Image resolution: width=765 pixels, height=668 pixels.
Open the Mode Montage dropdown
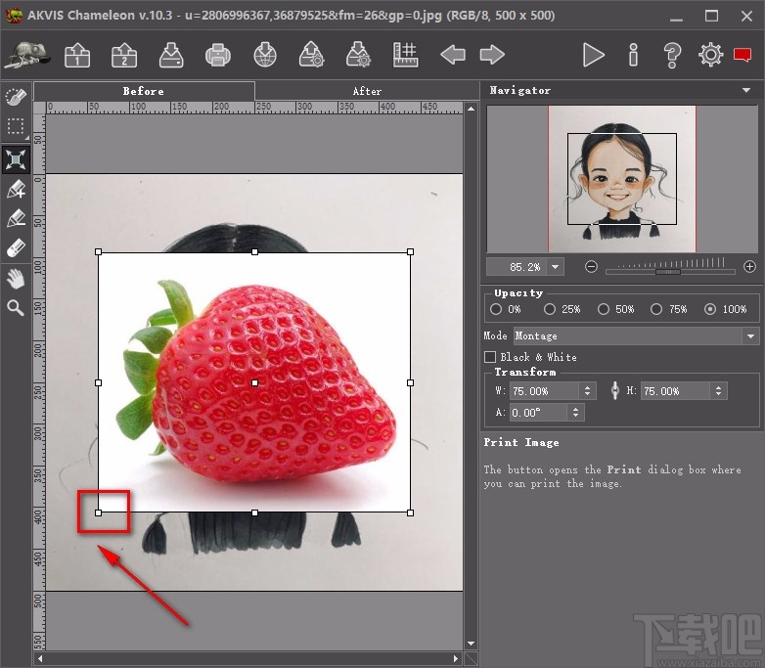coord(636,335)
